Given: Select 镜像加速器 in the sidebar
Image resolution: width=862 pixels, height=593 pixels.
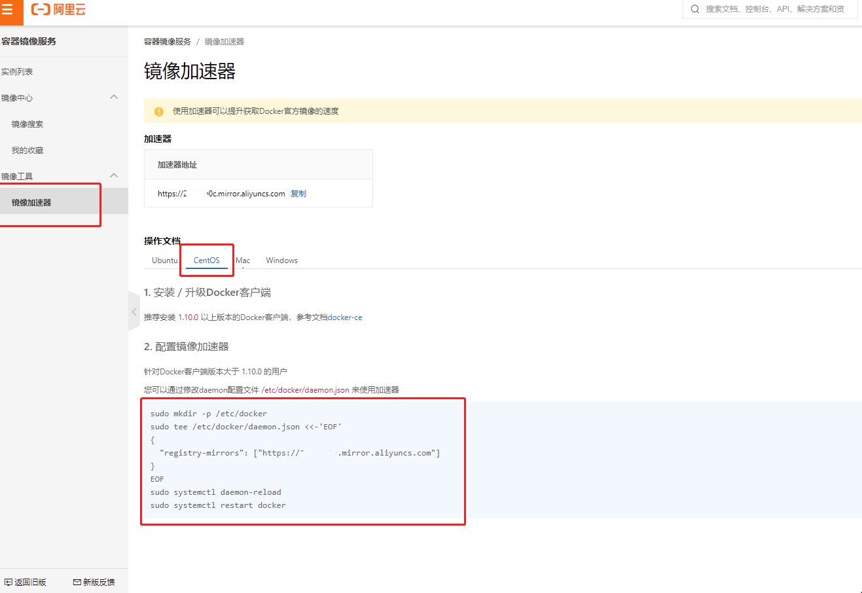Looking at the screenshot, I should pos(64,202).
